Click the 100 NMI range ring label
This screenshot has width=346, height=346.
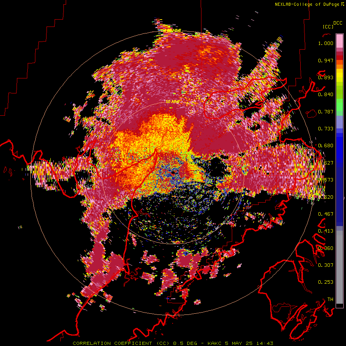click(173, 30)
